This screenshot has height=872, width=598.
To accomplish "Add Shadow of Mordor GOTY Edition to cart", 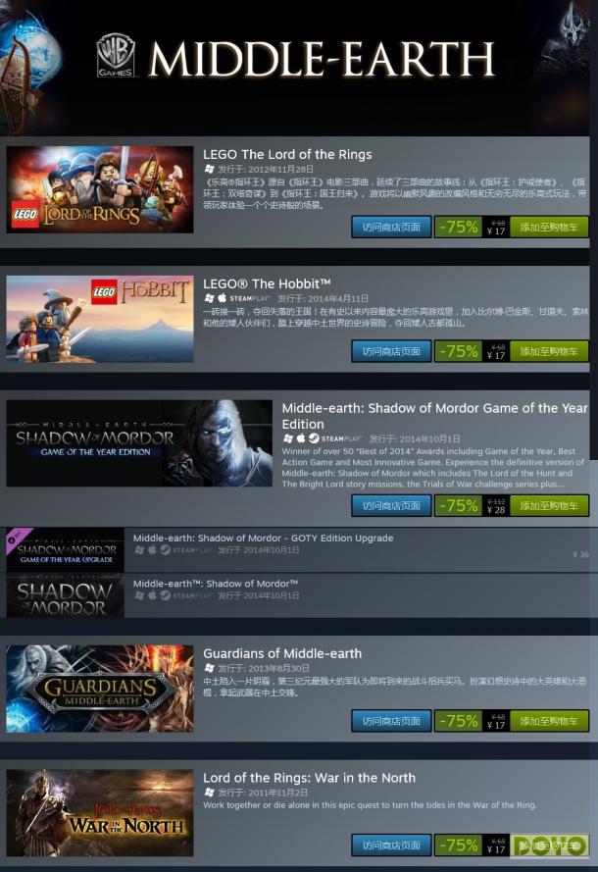I will (x=549, y=505).
